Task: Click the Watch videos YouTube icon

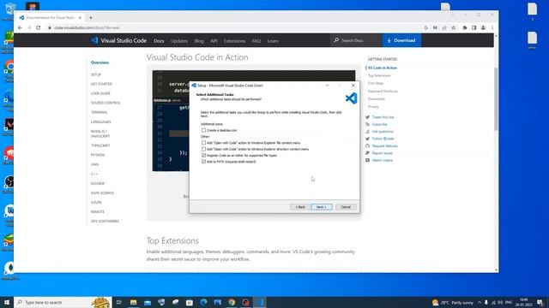Action: click(367, 160)
